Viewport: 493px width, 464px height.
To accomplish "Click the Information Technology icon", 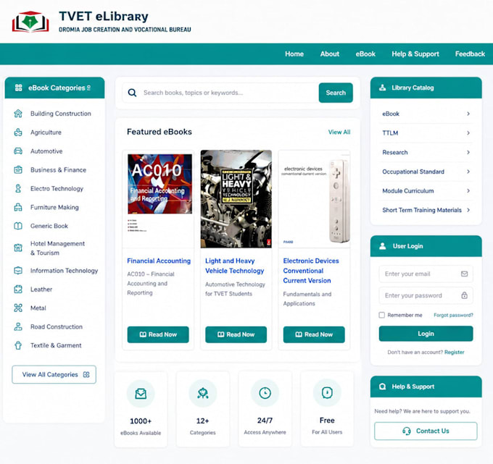I will [x=18, y=271].
